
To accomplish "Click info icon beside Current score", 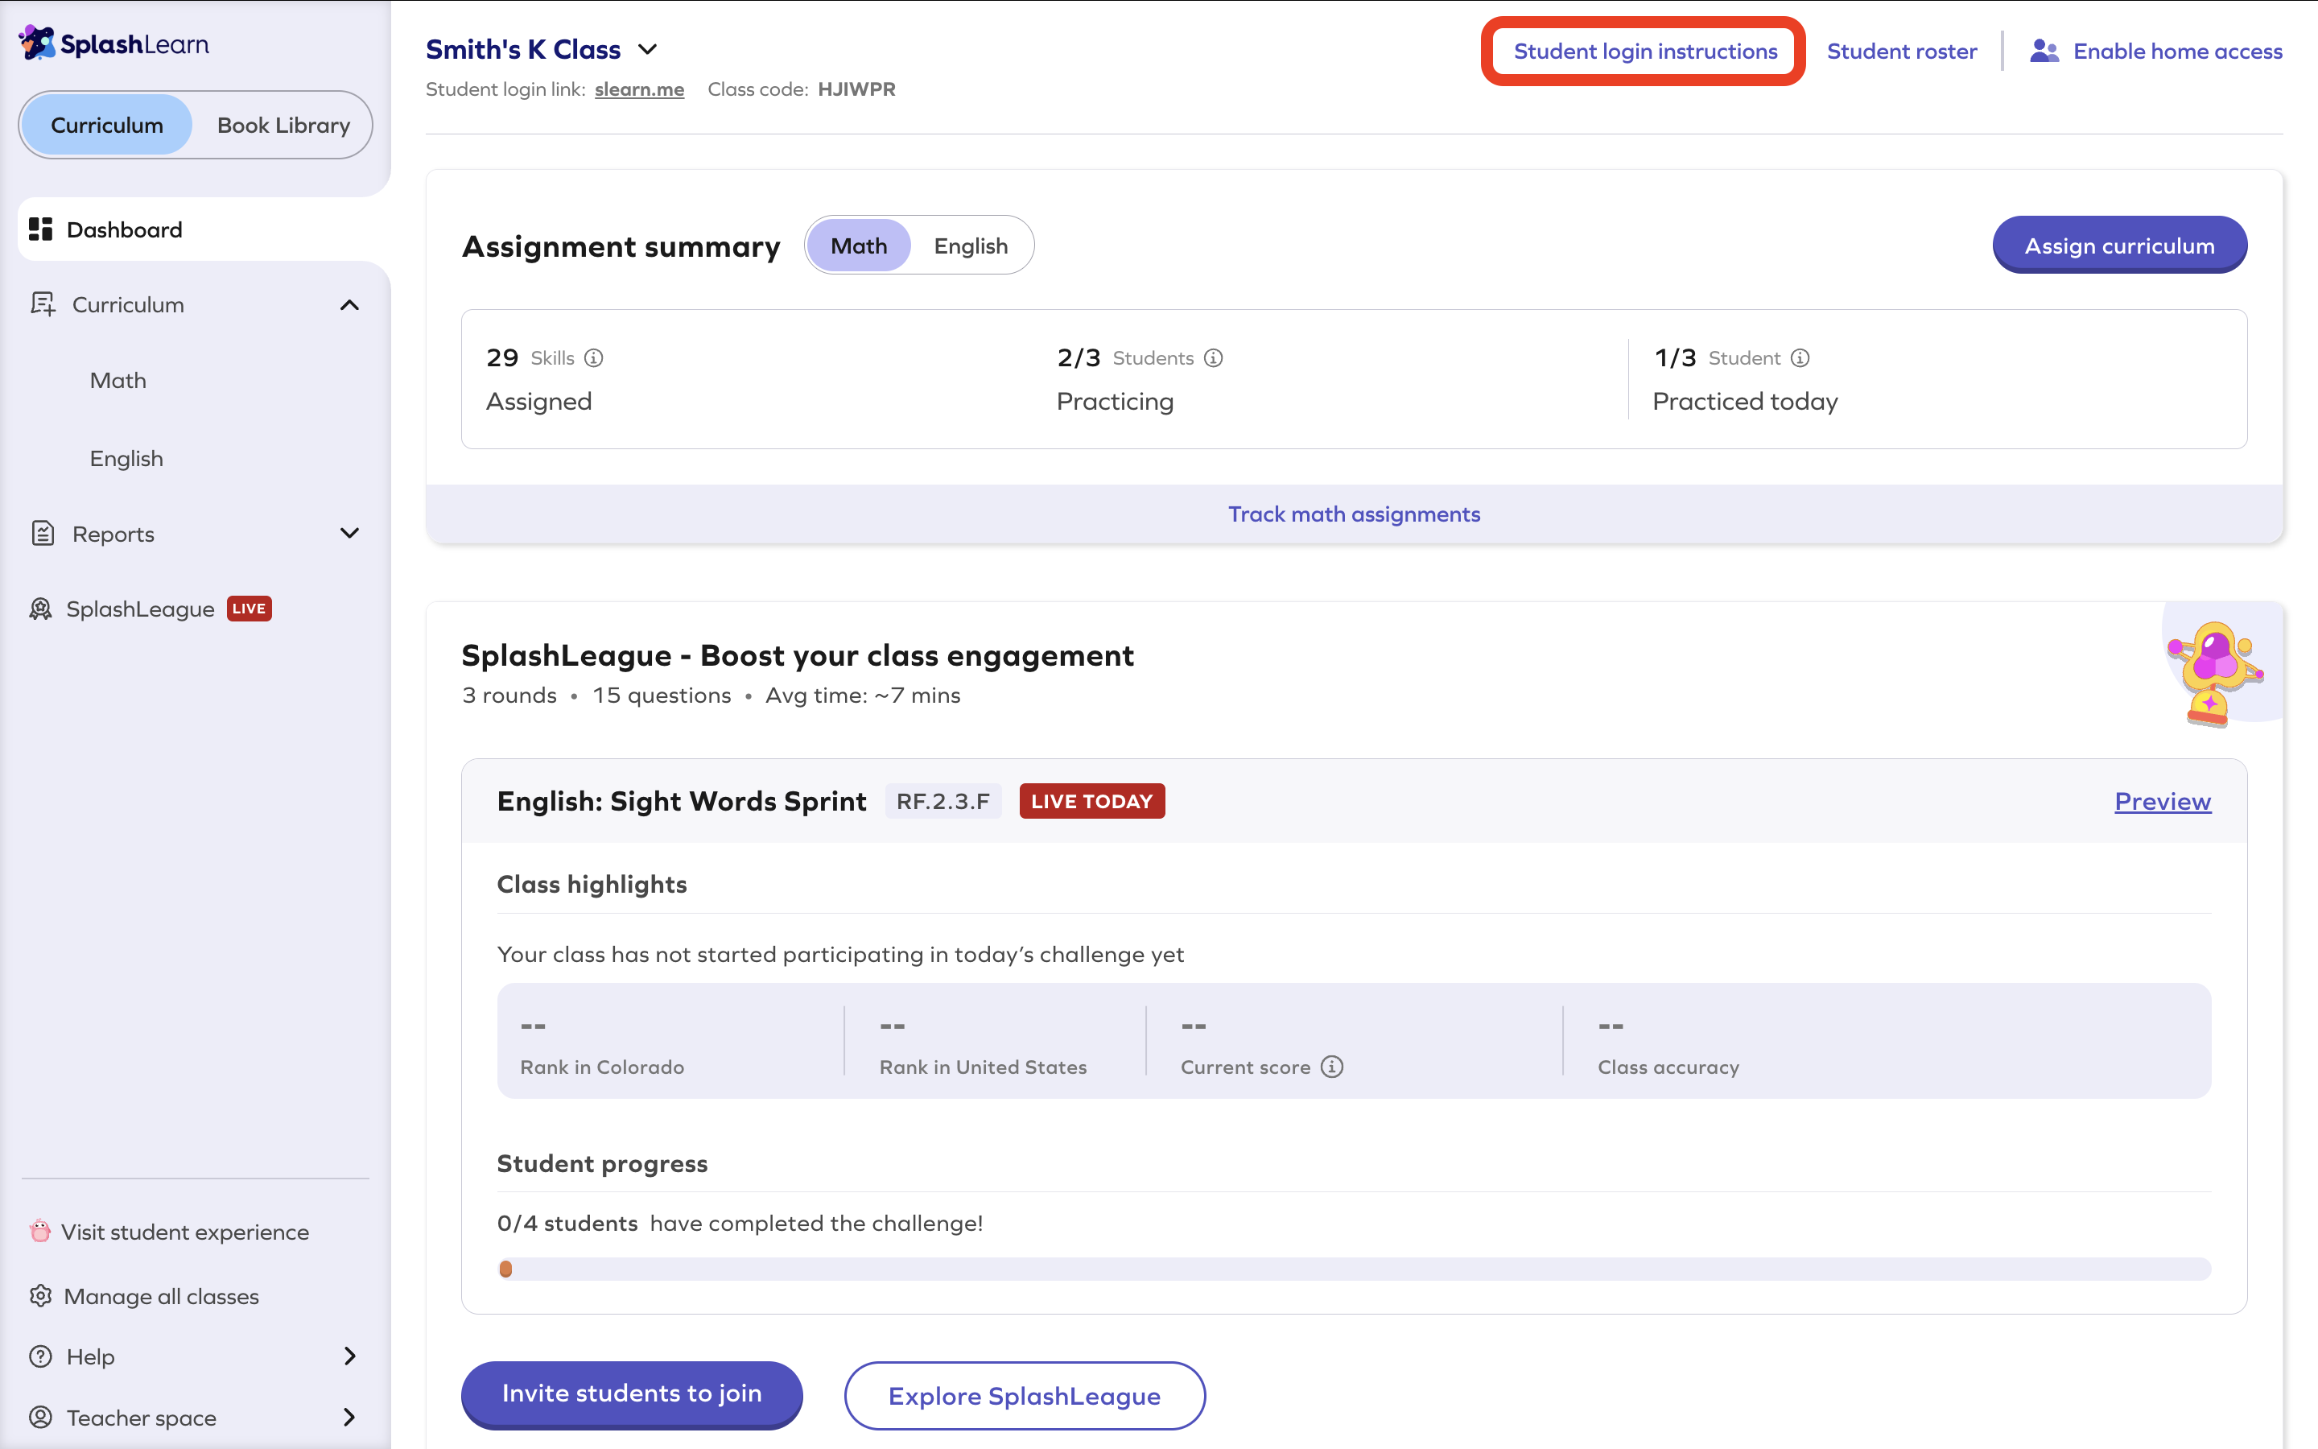I will (x=1332, y=1067).
